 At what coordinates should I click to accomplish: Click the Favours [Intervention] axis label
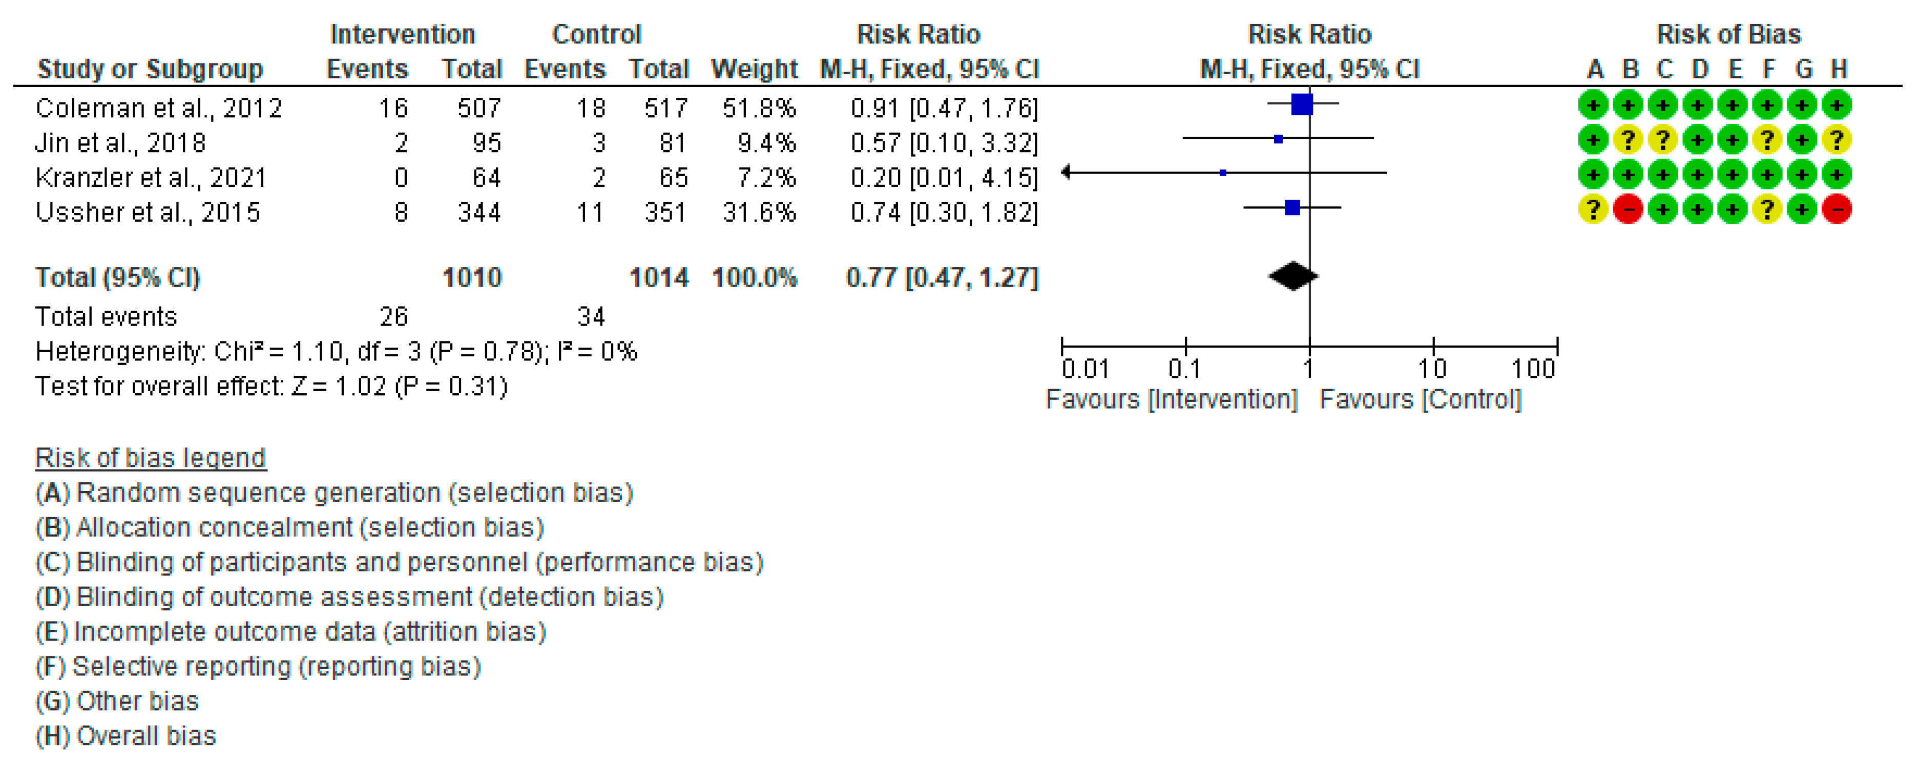pyautogui.click(x=1171, y=400)
